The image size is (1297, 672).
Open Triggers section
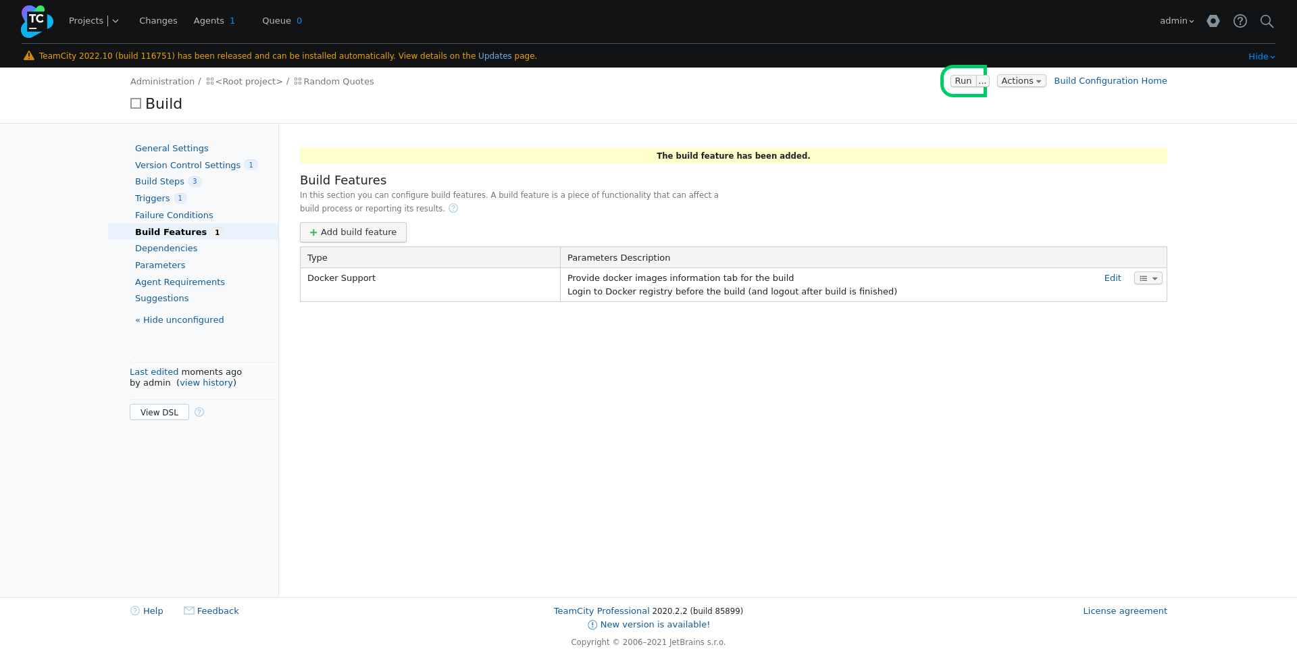tap(152, 199)
